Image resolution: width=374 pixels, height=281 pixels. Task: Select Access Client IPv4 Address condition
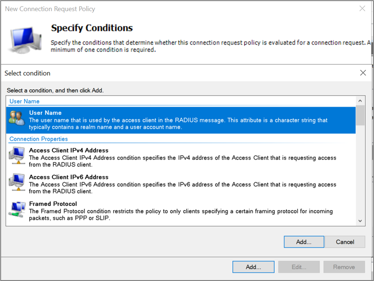tap(69, 150)
